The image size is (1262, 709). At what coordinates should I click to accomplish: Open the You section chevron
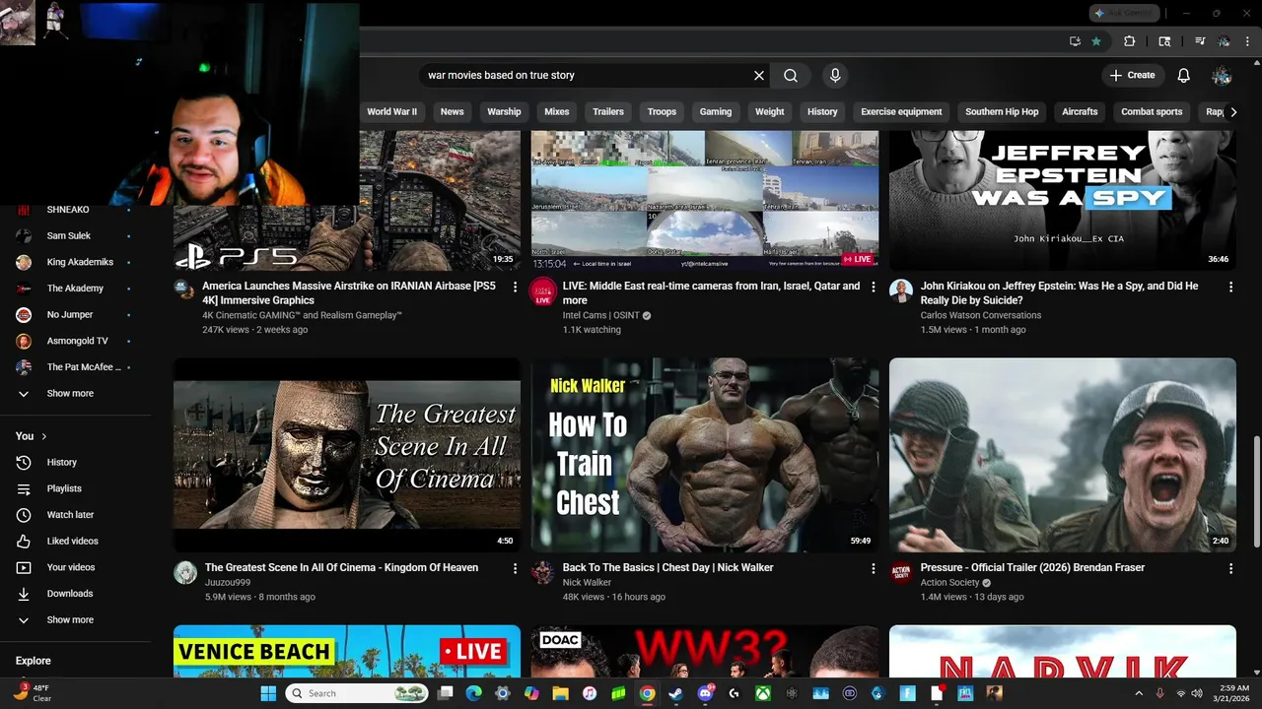click(x=43, y=436)
